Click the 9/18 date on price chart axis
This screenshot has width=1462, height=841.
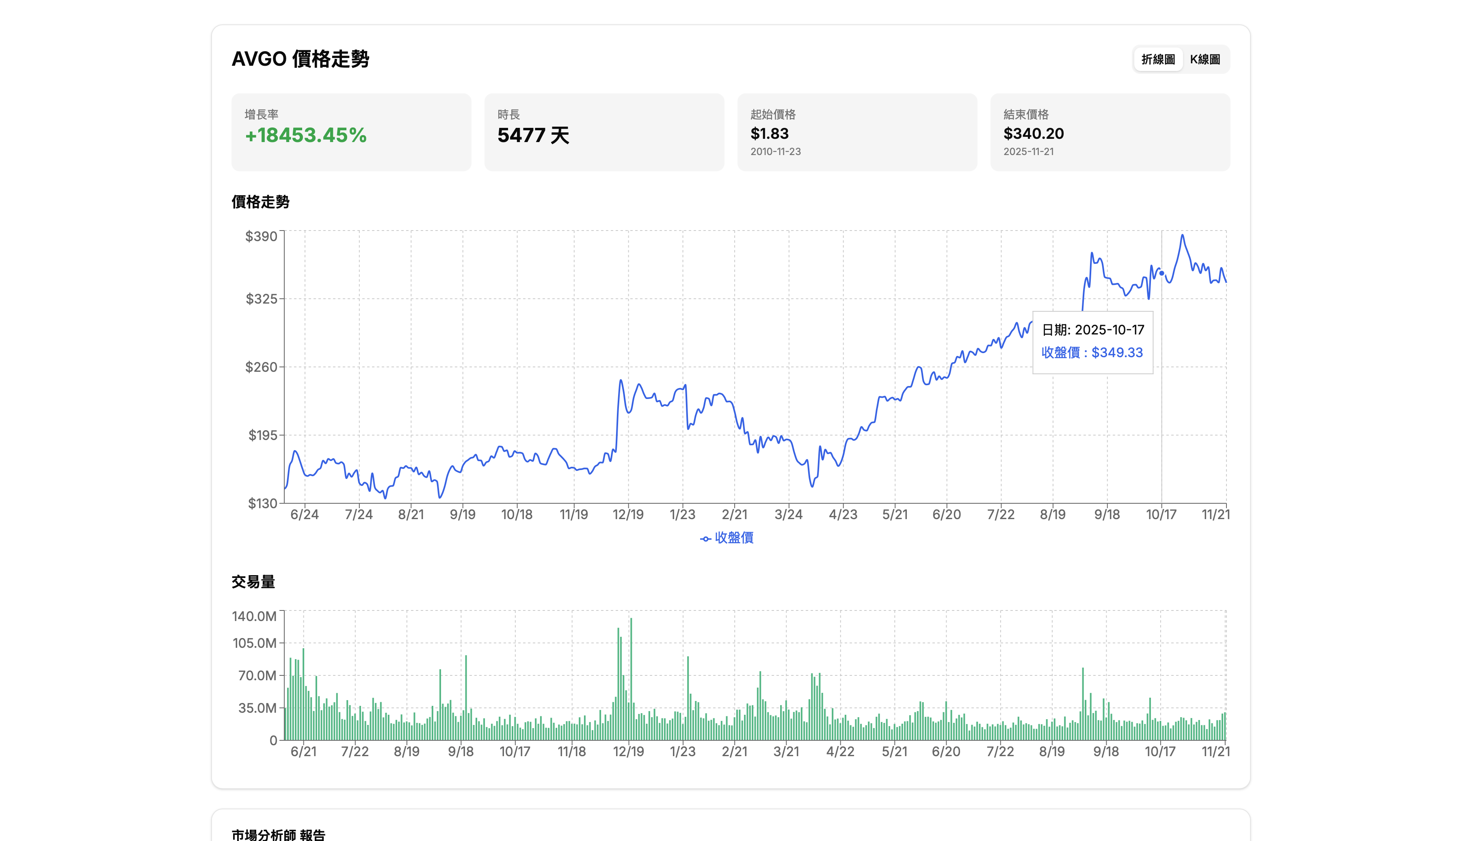[x=1107, y=515]
